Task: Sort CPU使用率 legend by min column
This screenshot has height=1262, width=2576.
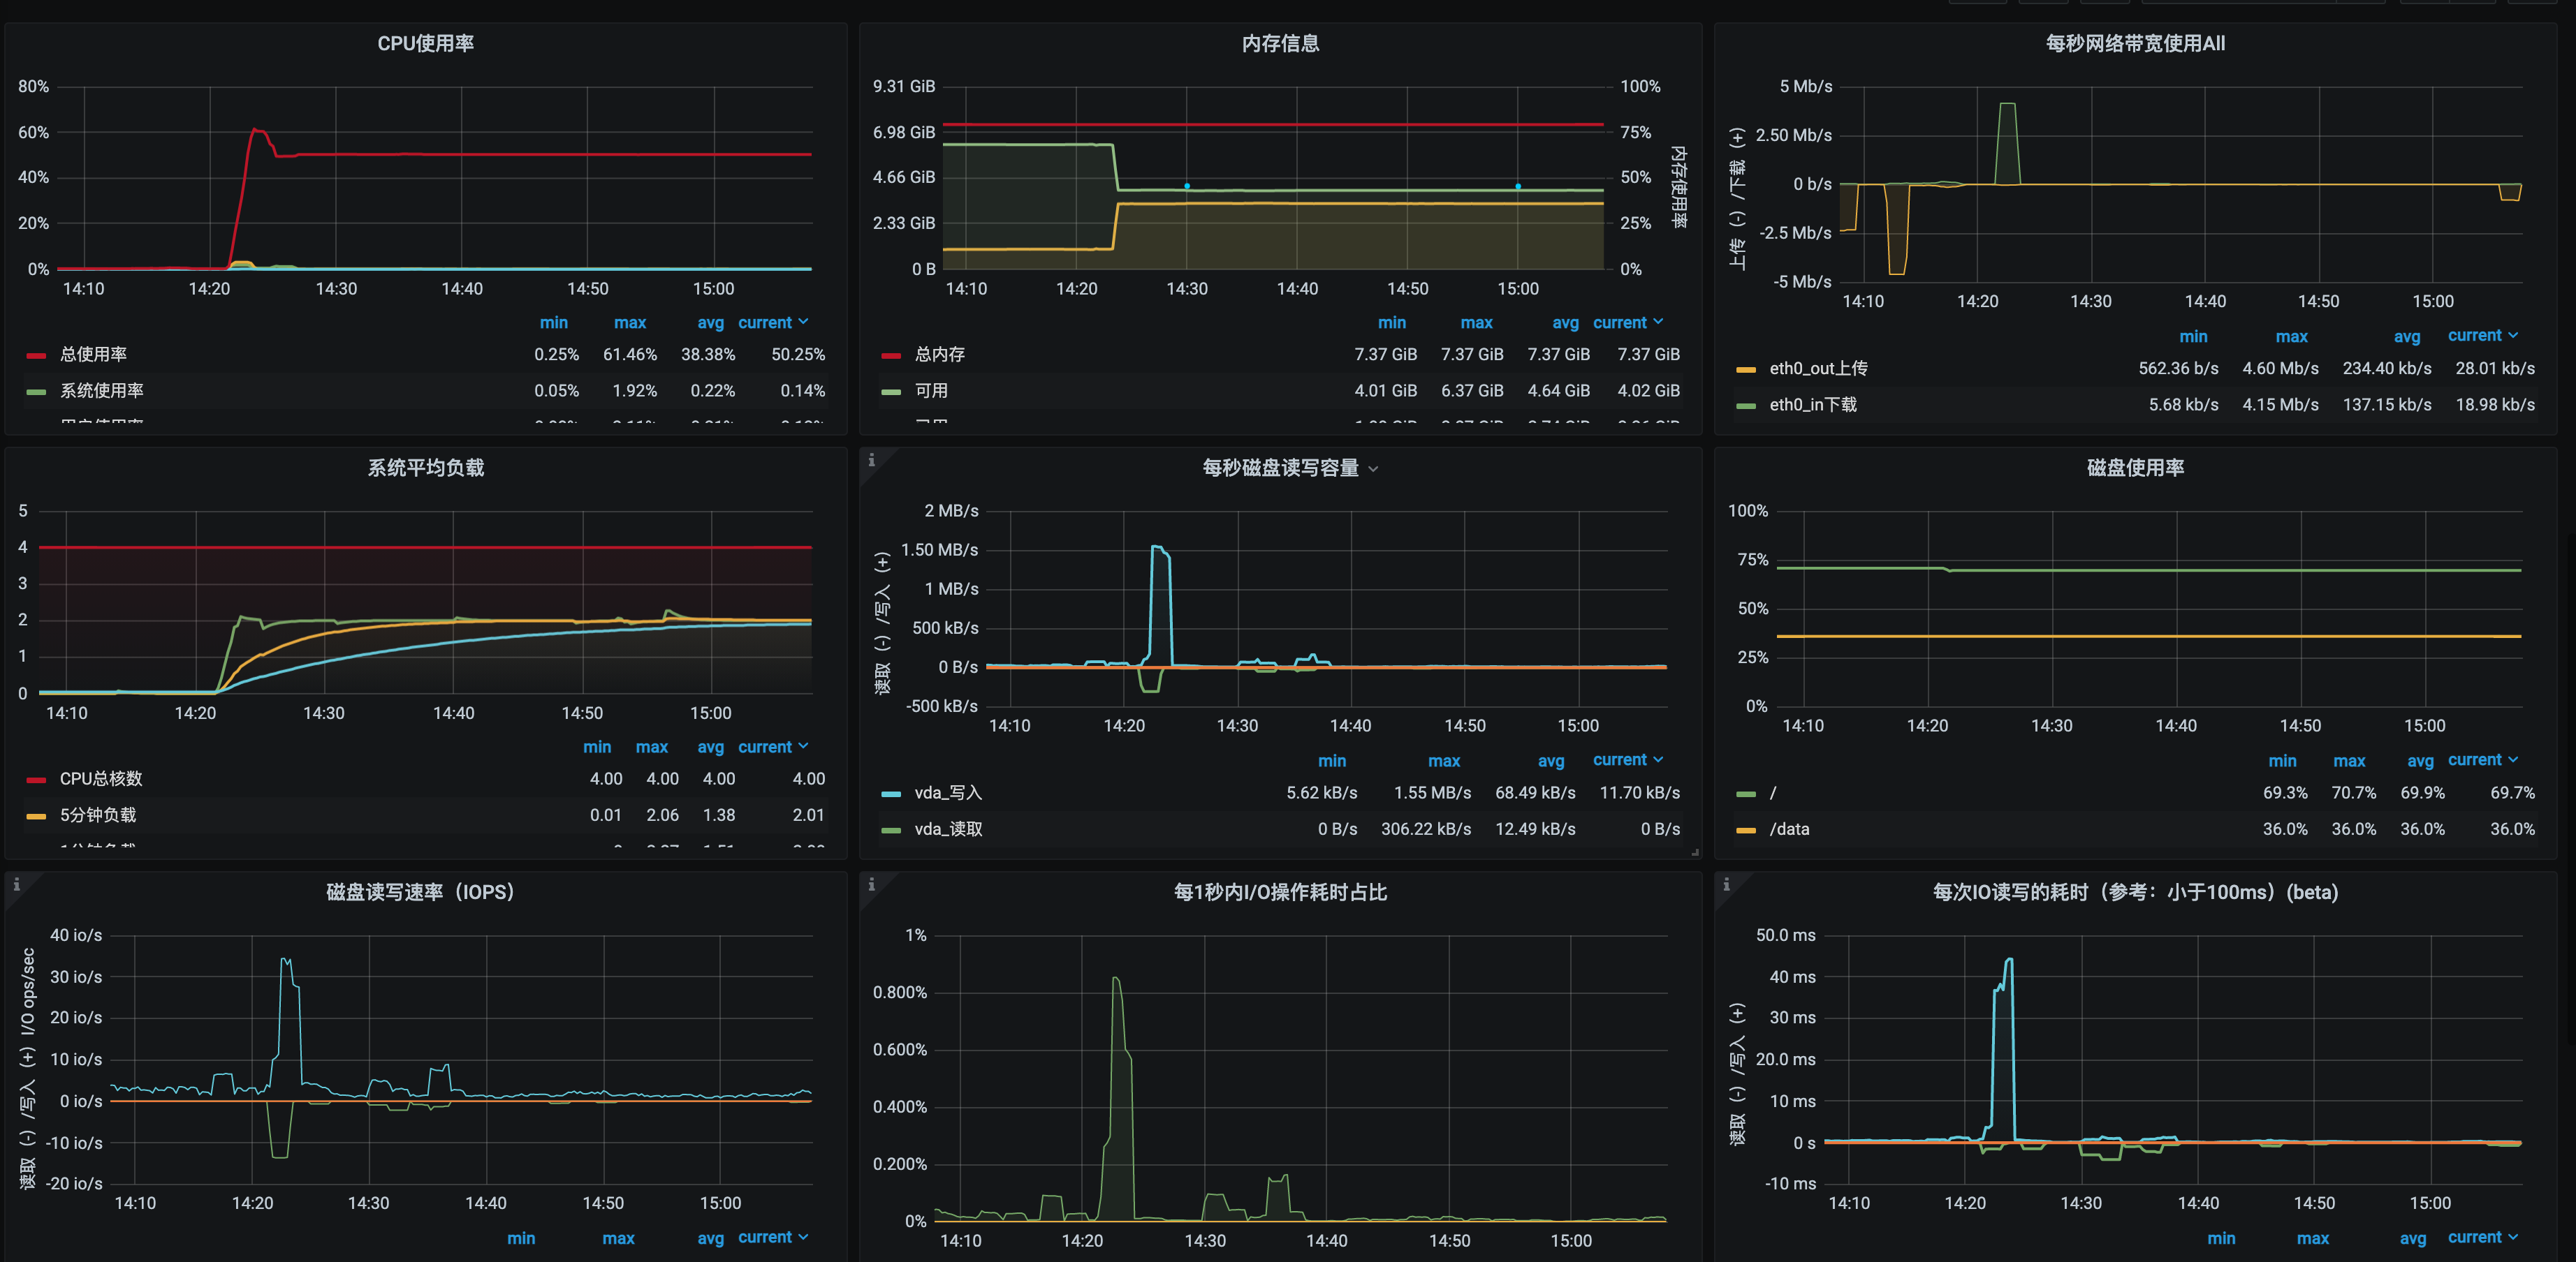Action: pos(553,322)
